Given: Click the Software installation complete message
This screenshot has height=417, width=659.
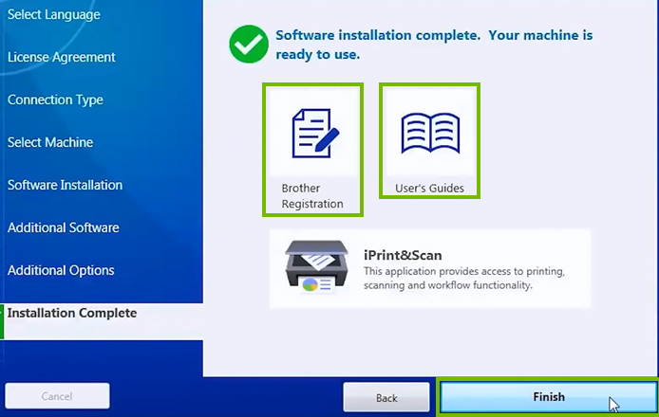Looking at the screenshot, I should (433, 45).
